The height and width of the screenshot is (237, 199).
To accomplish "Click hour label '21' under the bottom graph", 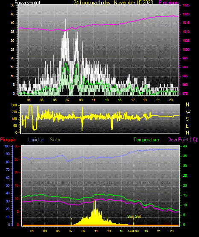I will tap(159, 231).
